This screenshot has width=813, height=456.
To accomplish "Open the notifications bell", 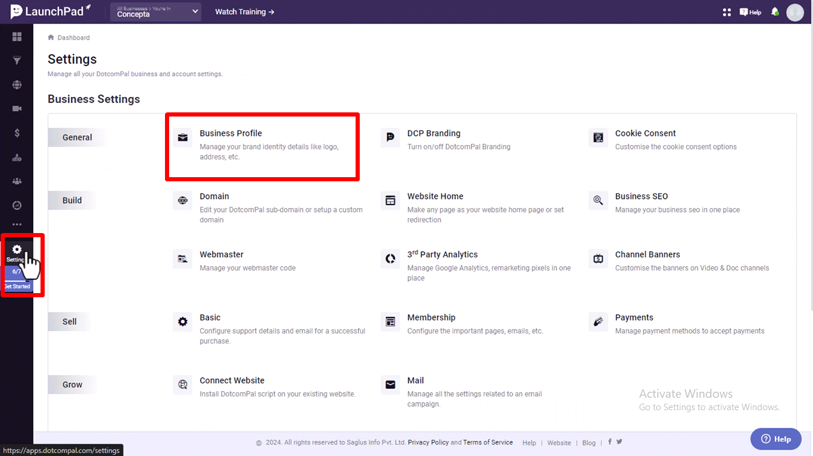I will pos(775,12).
